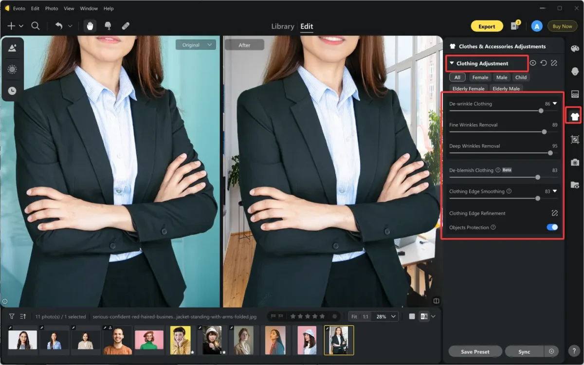Toggle Objects Protection on or off

[551, 227]
